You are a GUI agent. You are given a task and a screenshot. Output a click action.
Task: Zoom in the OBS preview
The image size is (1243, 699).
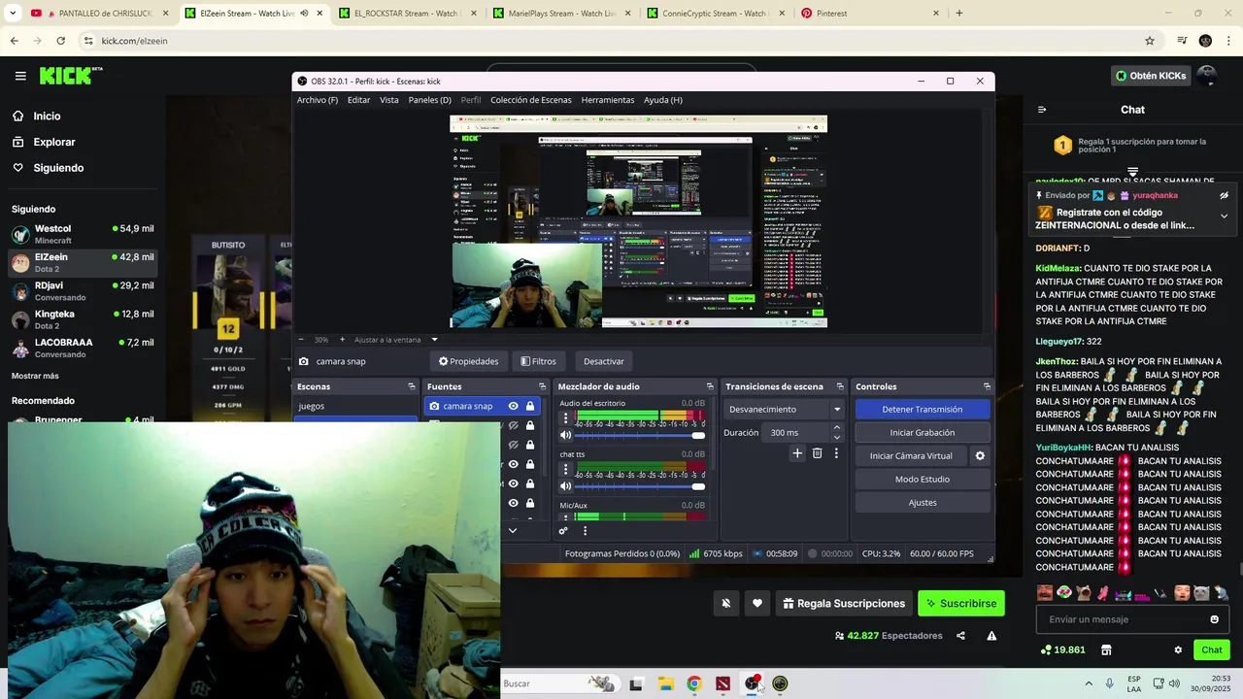[x=342, y=340]
